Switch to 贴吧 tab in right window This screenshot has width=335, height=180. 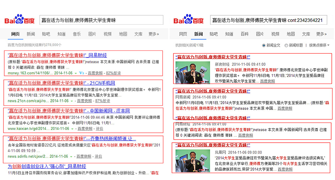[x=214, y=34]
